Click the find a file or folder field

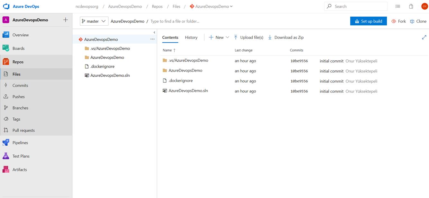[175, 21]
